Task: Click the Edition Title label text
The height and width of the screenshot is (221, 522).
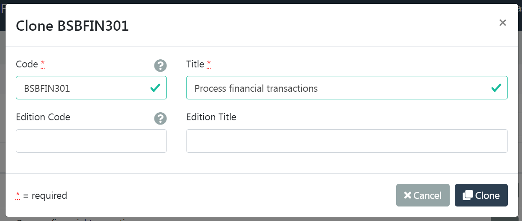Action: (x=211, y=117)
